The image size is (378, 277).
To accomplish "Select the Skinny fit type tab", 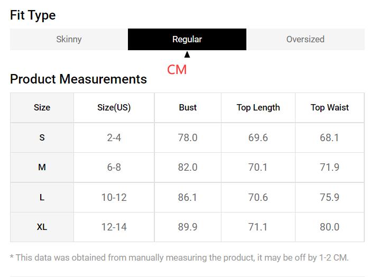I will click(x=69, y=39).
